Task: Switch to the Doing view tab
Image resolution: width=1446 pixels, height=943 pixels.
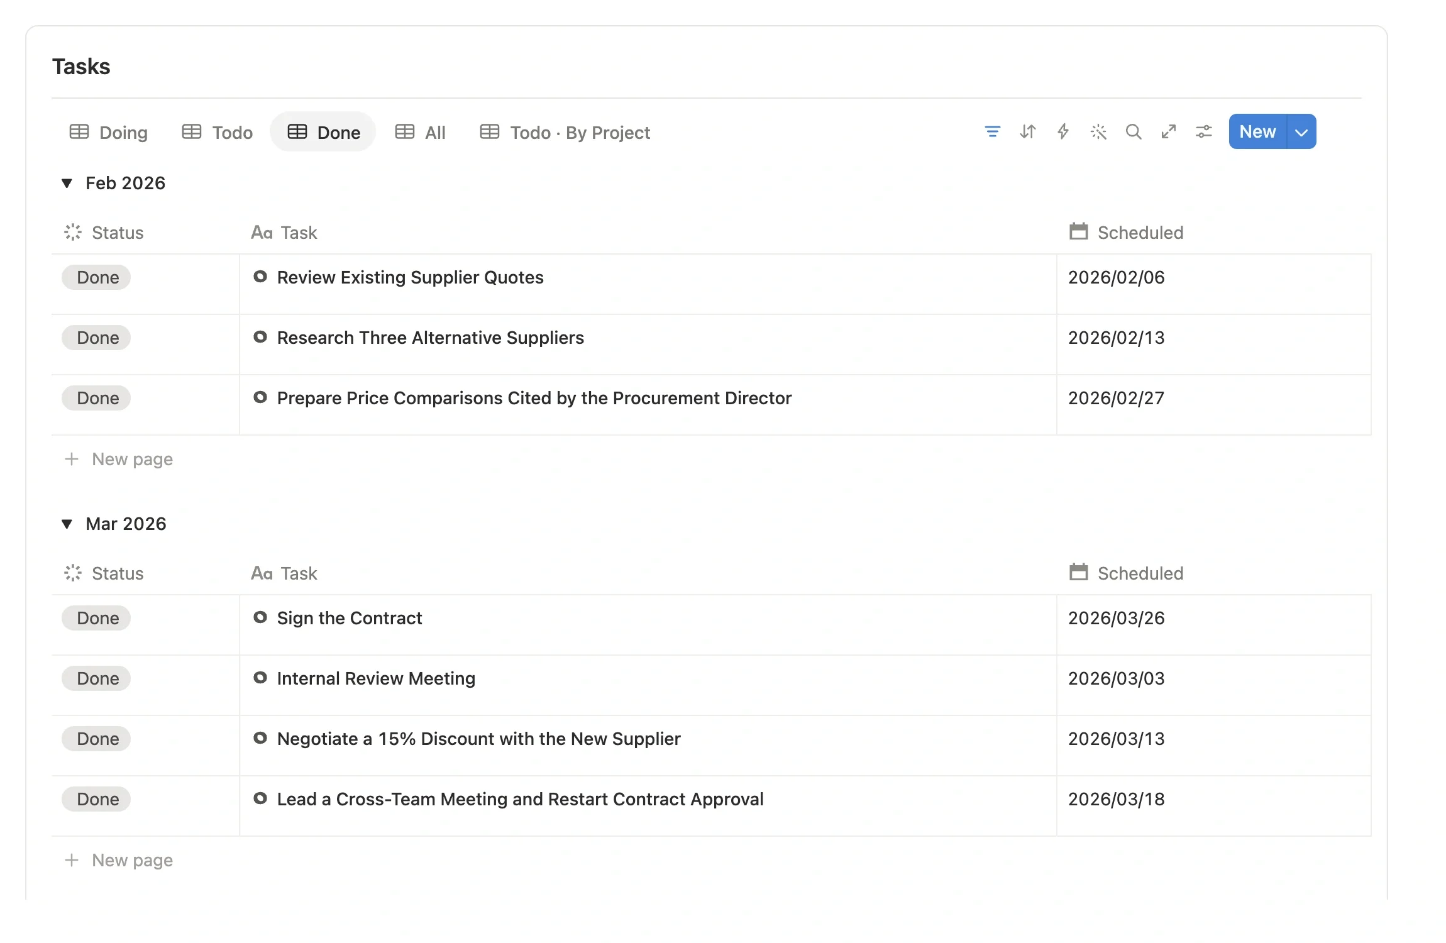Action: (108, 132)
